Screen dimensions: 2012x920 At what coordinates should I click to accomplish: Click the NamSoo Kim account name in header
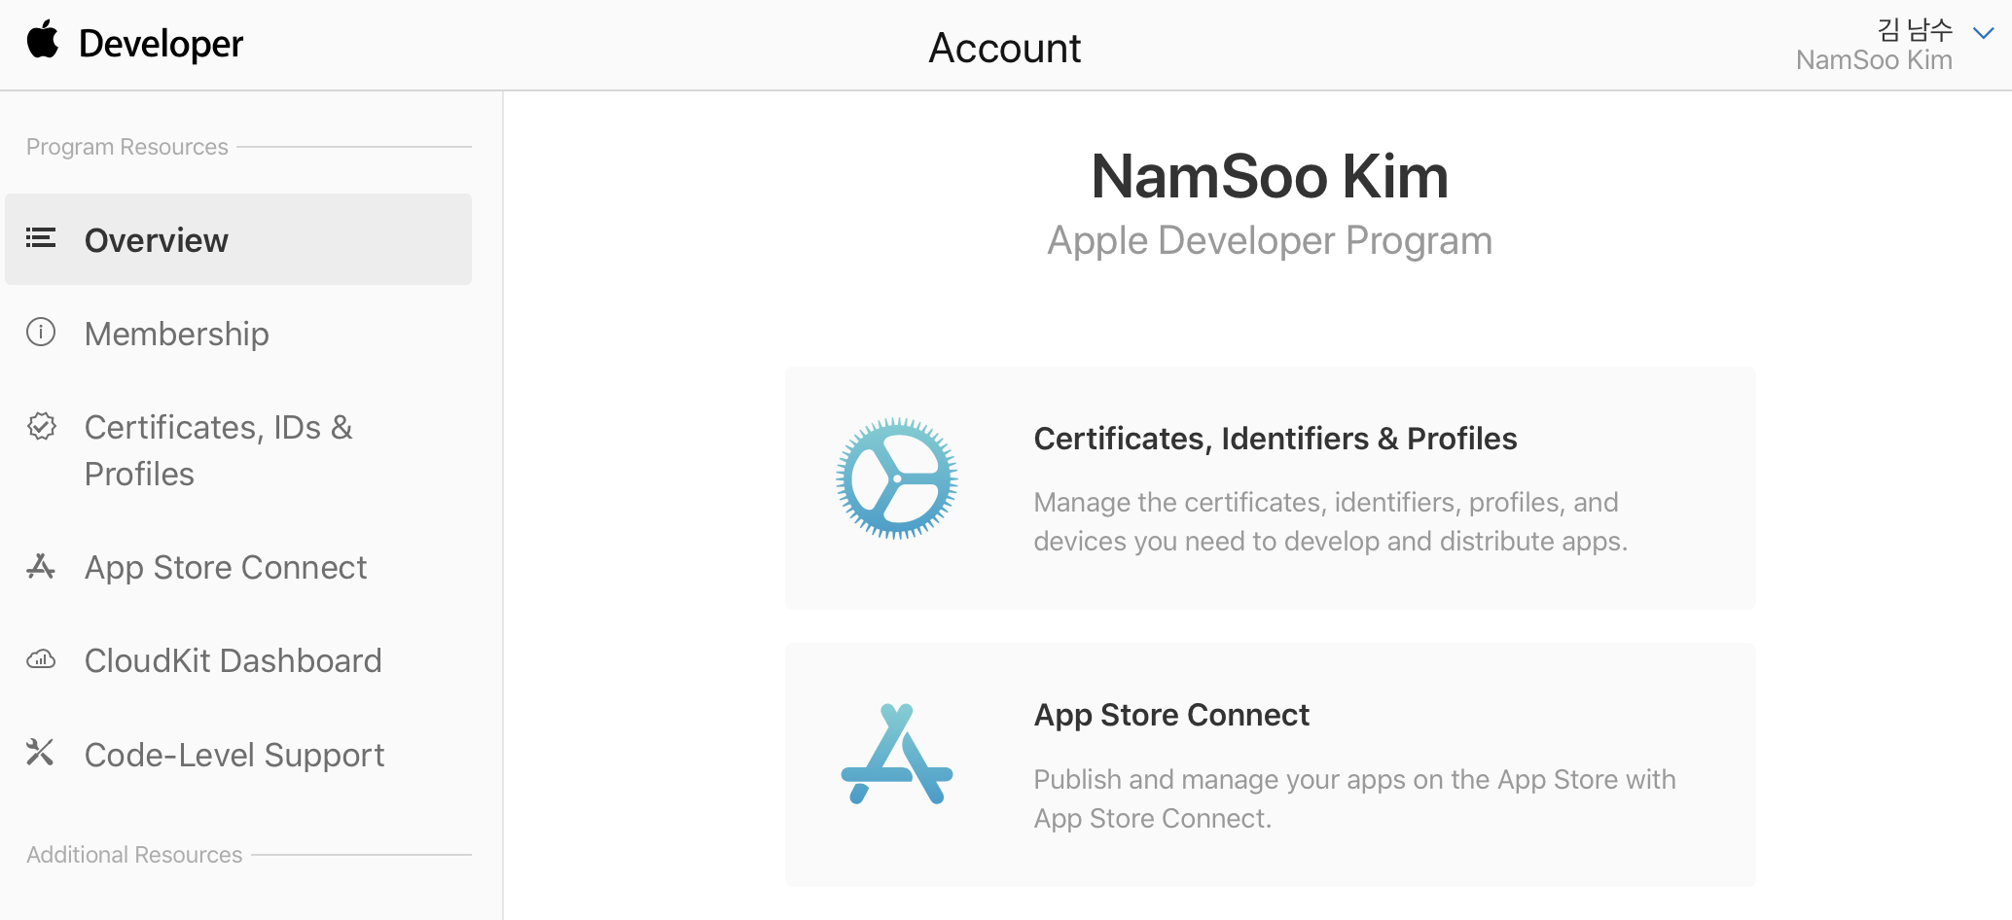point(1874,60)
